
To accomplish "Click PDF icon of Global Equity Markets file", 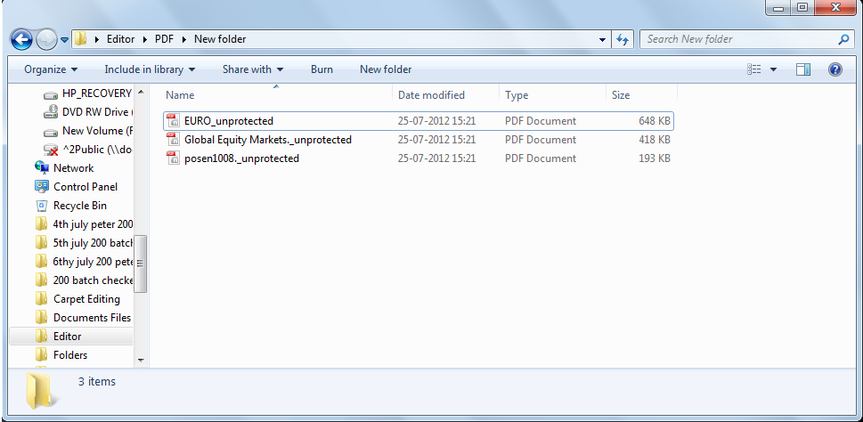I will coord(174,139).
